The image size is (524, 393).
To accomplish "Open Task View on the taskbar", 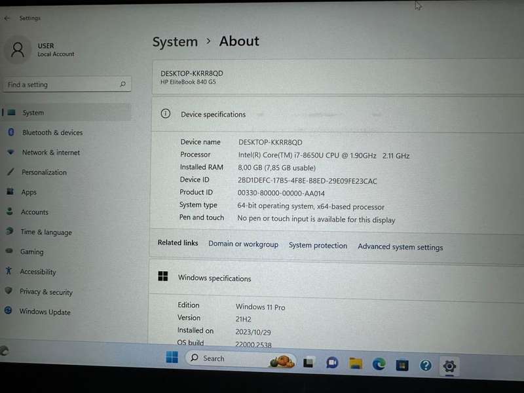I will (308, 362).
